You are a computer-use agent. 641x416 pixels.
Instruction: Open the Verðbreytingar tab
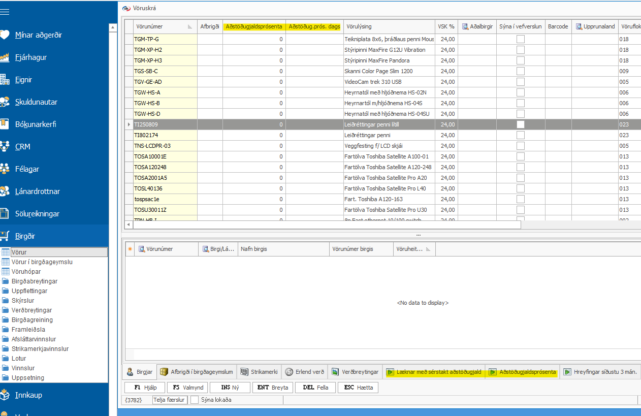point(355,372)
